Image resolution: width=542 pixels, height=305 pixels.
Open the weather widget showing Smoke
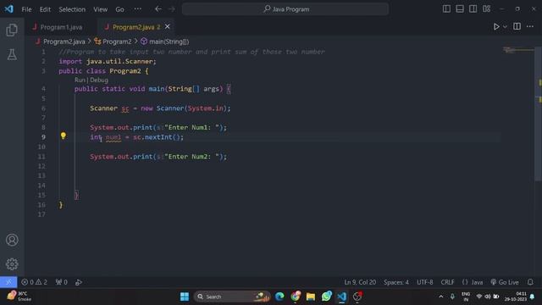click(19, 297)
